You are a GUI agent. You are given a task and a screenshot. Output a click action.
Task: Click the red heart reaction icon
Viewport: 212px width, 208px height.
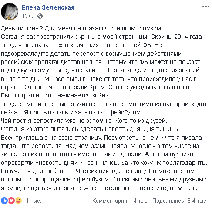tap(11, 201)
